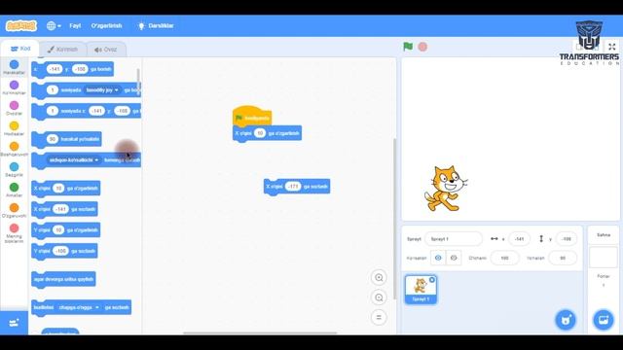The width and height of the screenshot is (623, 350).
Task: Click palette 'X o'qini 10 ga o'zgartirish' block
Action: coord(66,188)
